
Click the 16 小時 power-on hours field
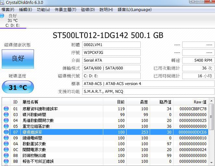(198, 76)
